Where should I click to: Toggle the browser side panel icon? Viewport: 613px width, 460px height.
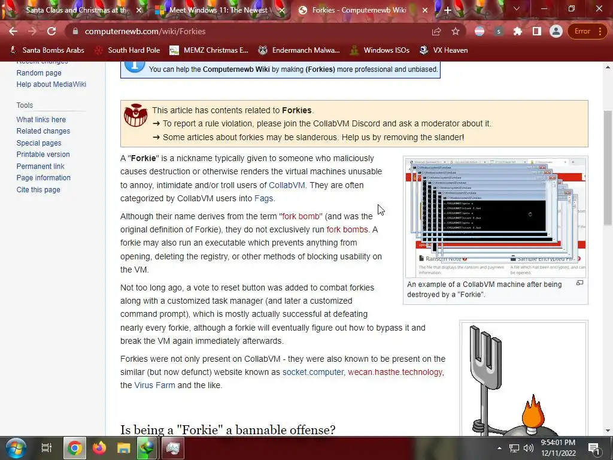[537, 31]
